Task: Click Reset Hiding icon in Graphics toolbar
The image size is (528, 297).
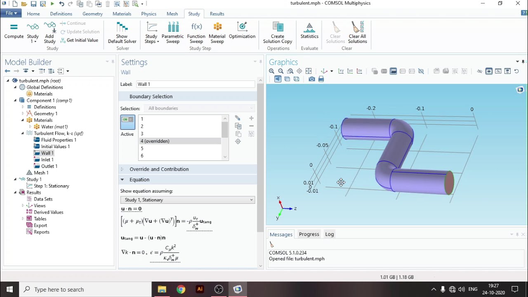Action: pos(516,71)
